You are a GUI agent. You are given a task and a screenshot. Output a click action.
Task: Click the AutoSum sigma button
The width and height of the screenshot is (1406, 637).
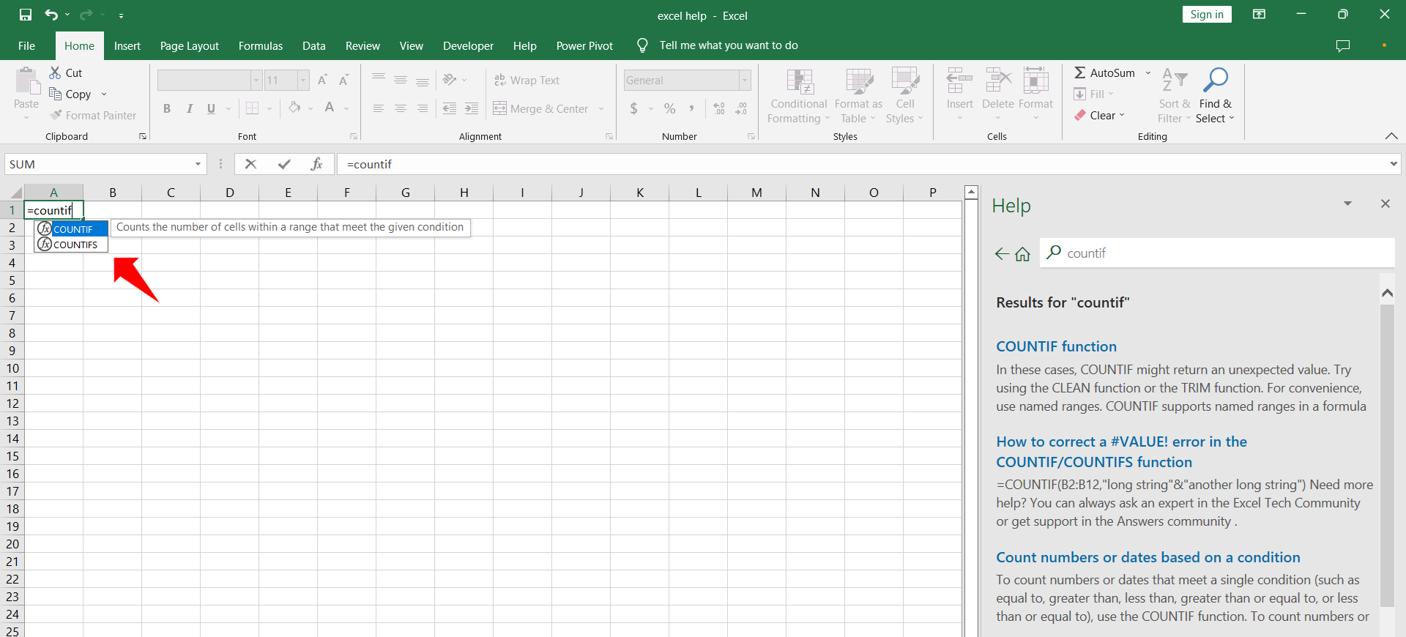1104,72
